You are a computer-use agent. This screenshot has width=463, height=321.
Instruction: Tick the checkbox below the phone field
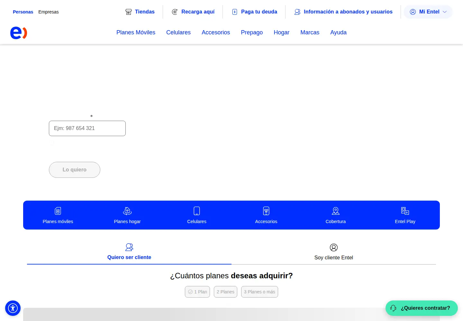tap(51, 143)
